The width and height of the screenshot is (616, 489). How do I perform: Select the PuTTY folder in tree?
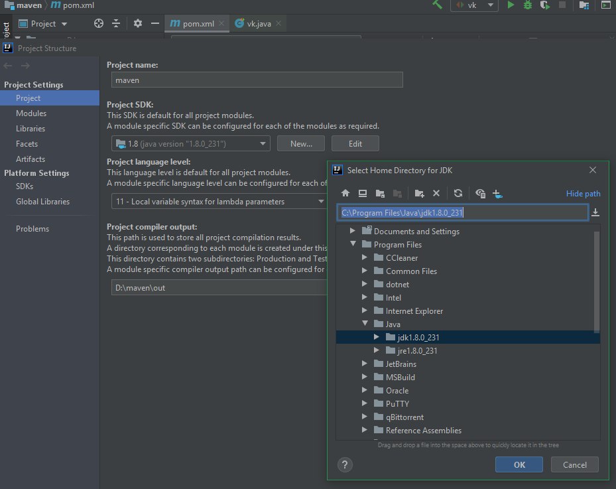click(397, 403)
